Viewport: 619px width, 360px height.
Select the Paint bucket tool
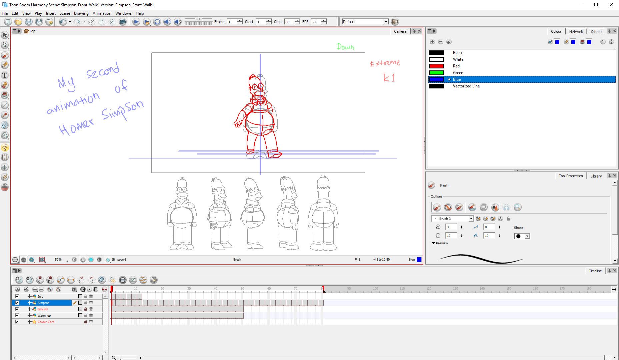coord(5,95)
